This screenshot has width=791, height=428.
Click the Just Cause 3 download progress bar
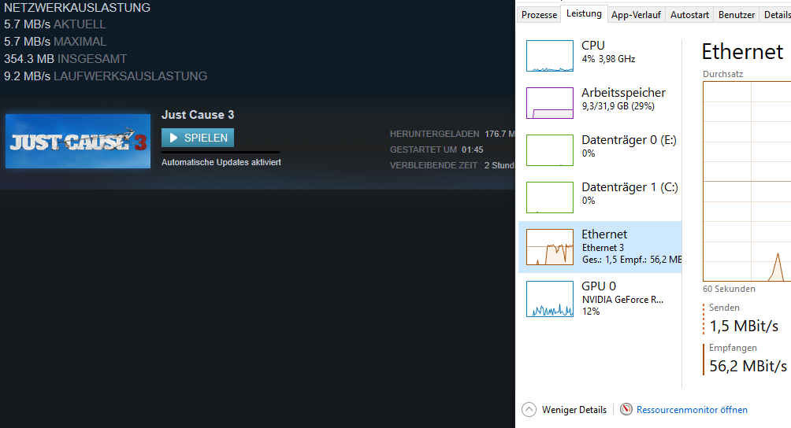(221, 152)
